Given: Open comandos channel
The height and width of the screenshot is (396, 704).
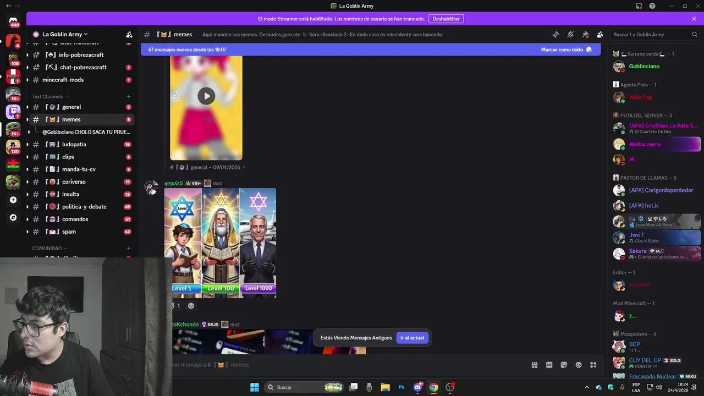Looking at the screenshot, I should pyautogui.click(x=81, y=219).
